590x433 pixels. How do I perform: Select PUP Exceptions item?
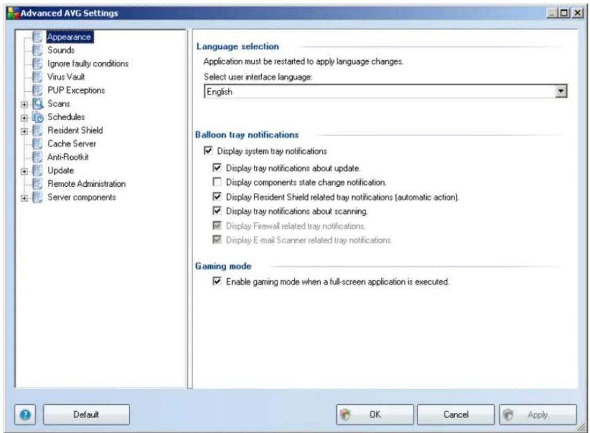tap(76, 90)
